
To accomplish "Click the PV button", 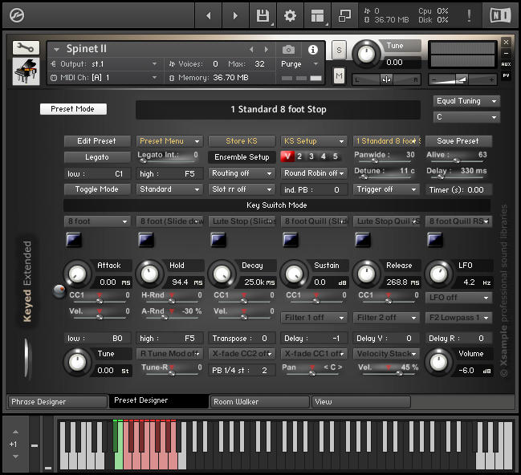I will pos(506,75).
